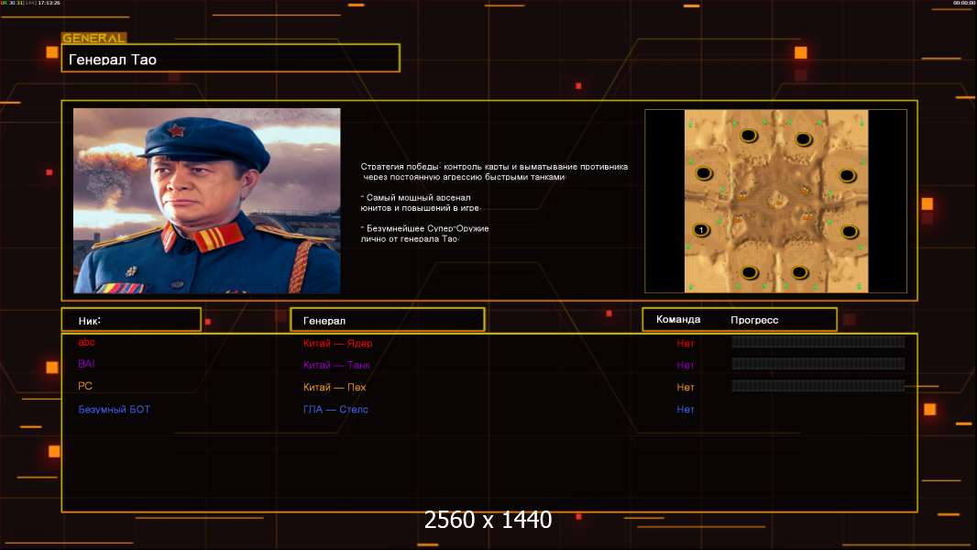Image resolution: width=977 pixels, height=550 pixels.
Task: Select the lower east-edge start position on the map
Action: coord(849,231)
